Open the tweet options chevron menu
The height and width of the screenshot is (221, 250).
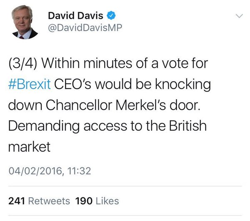(239, 16)
